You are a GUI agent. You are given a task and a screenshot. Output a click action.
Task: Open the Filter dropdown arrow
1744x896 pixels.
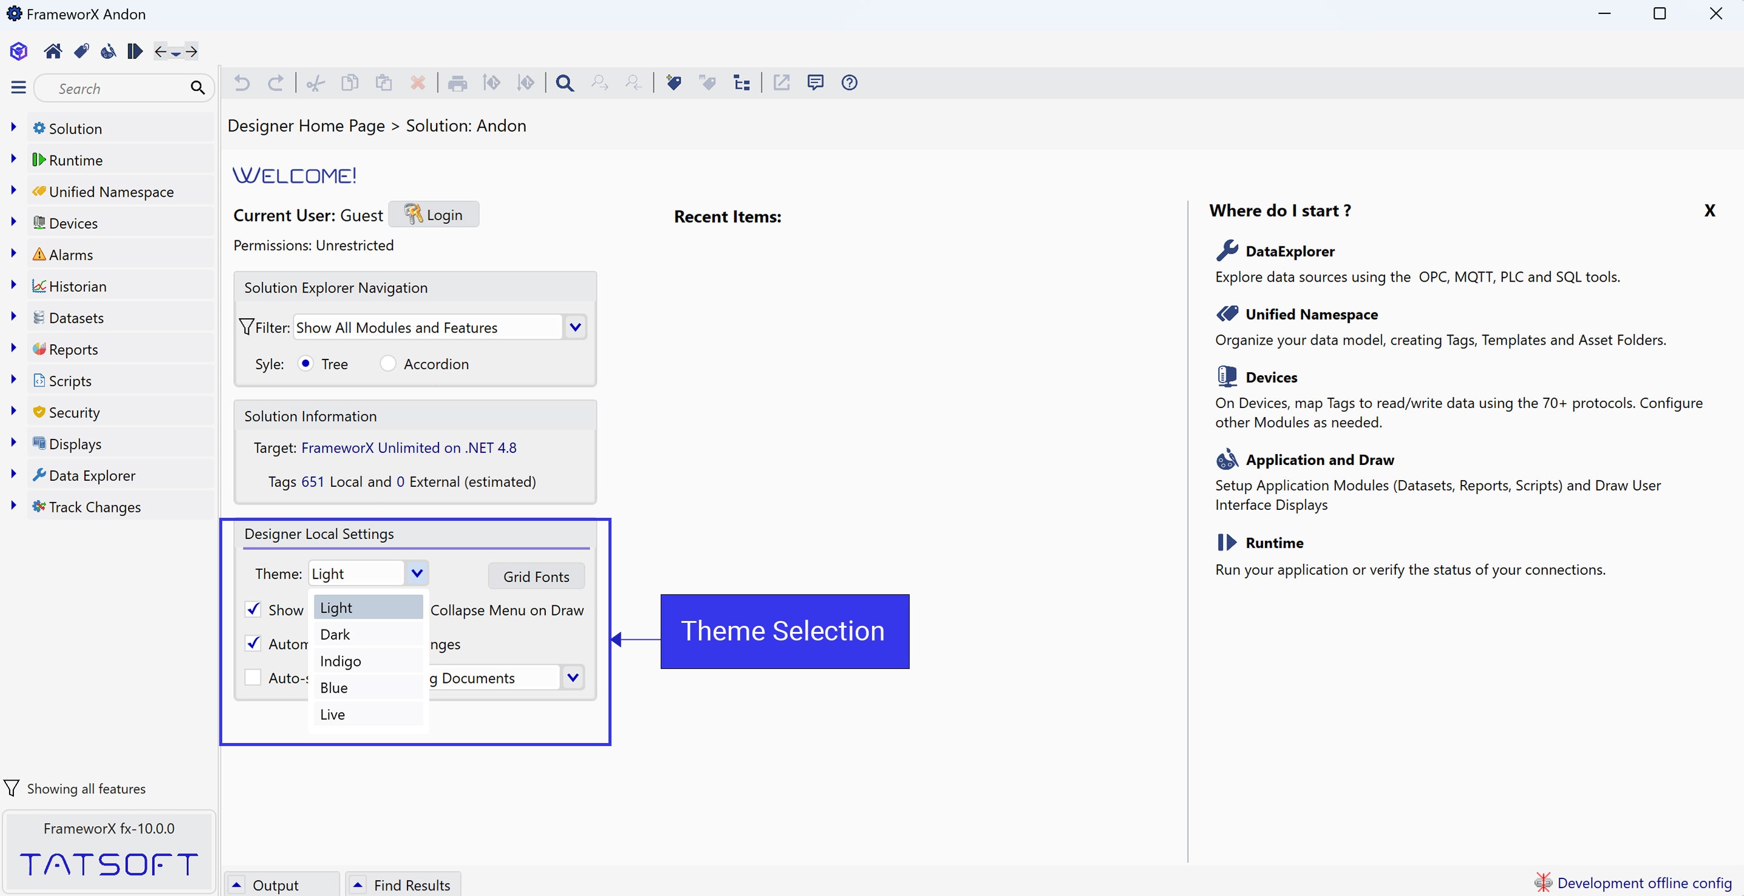coord(575,328)
